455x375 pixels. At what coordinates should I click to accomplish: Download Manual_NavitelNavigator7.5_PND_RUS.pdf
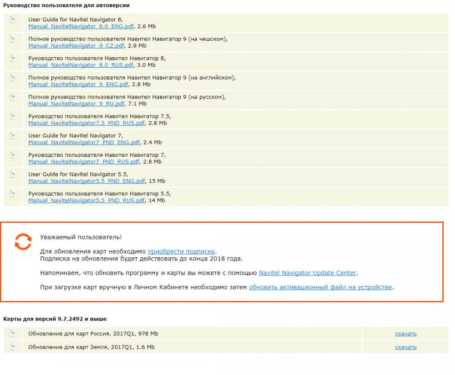coord(86,123)
